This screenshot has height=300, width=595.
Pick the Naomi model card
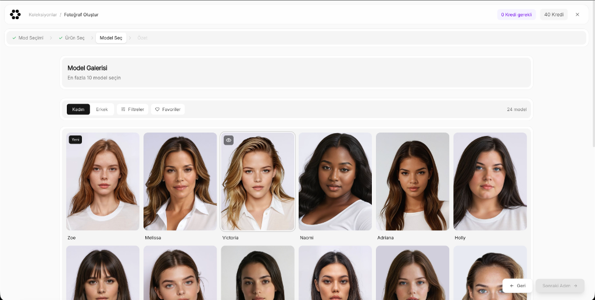pyautogui.click(x=335, y=181)
